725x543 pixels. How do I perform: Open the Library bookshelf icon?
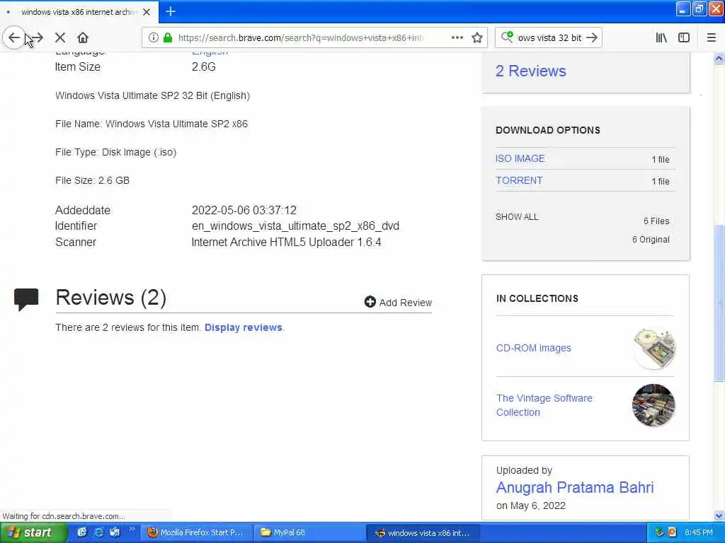coord(661,38)
